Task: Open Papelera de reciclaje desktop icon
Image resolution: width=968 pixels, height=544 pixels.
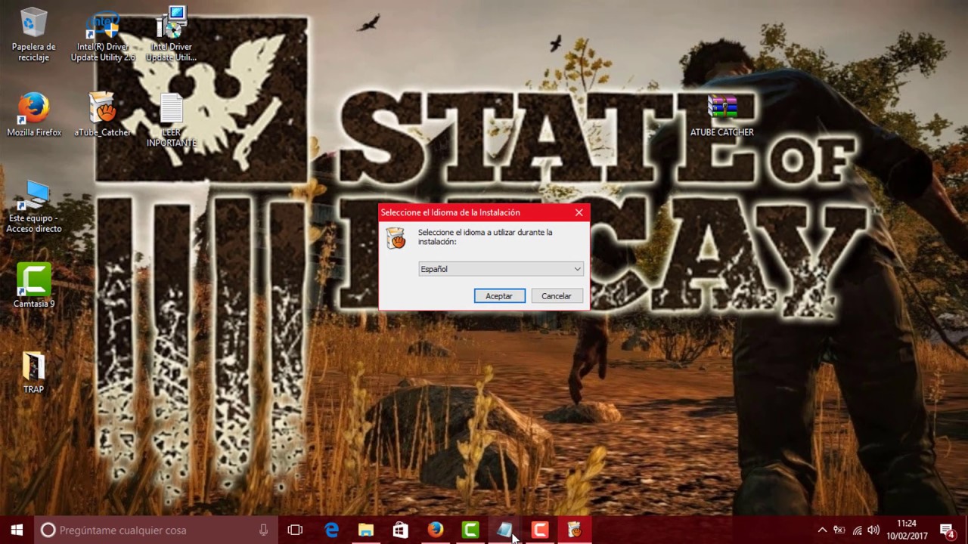Action: [x=34, y=35]
